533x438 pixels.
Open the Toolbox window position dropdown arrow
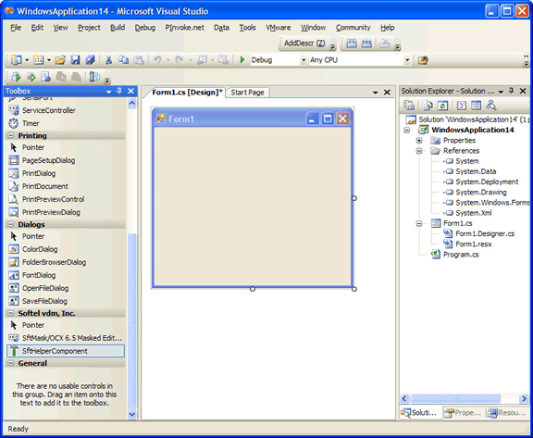[x=109, y=92]
